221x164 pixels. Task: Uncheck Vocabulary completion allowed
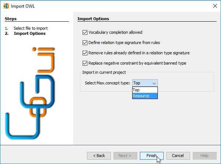(85, 32)
